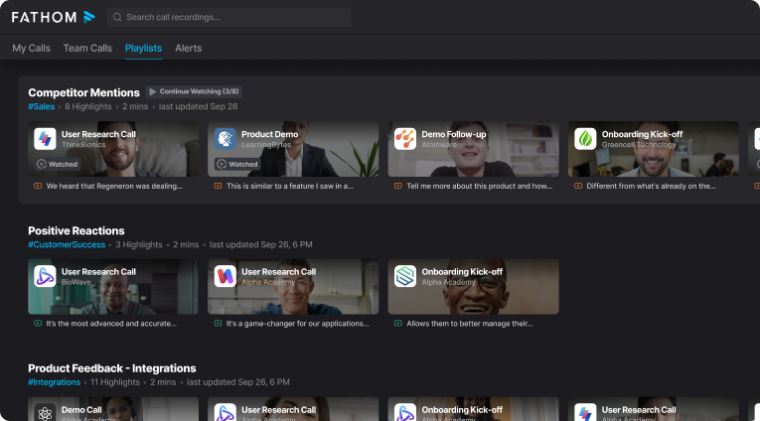Open the My Calls tab
Screen dimensions: 760x421
pyautogui.click(x=31, y=48)
